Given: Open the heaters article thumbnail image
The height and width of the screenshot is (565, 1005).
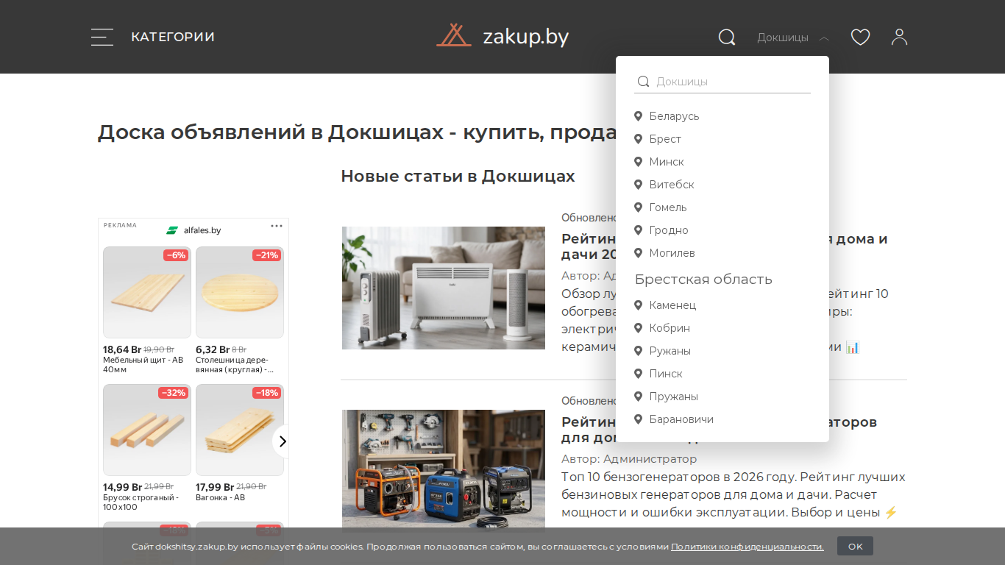Looking at the screenshot, I should tap(444, 288).
